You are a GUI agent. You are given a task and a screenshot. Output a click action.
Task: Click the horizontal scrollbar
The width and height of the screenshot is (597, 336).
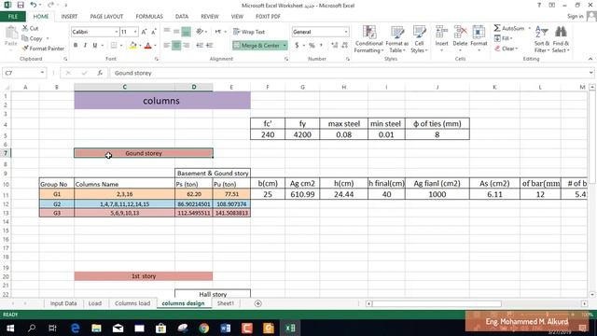[x=437, y=303]
